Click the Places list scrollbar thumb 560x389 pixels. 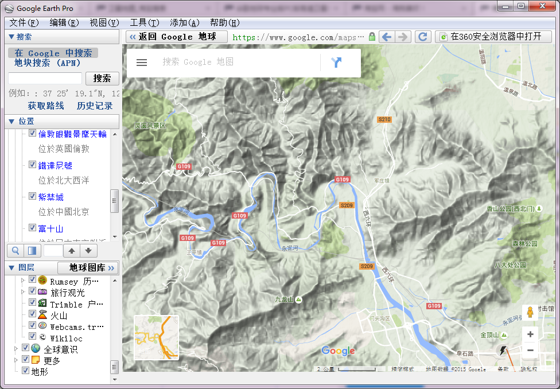point(114,201)
